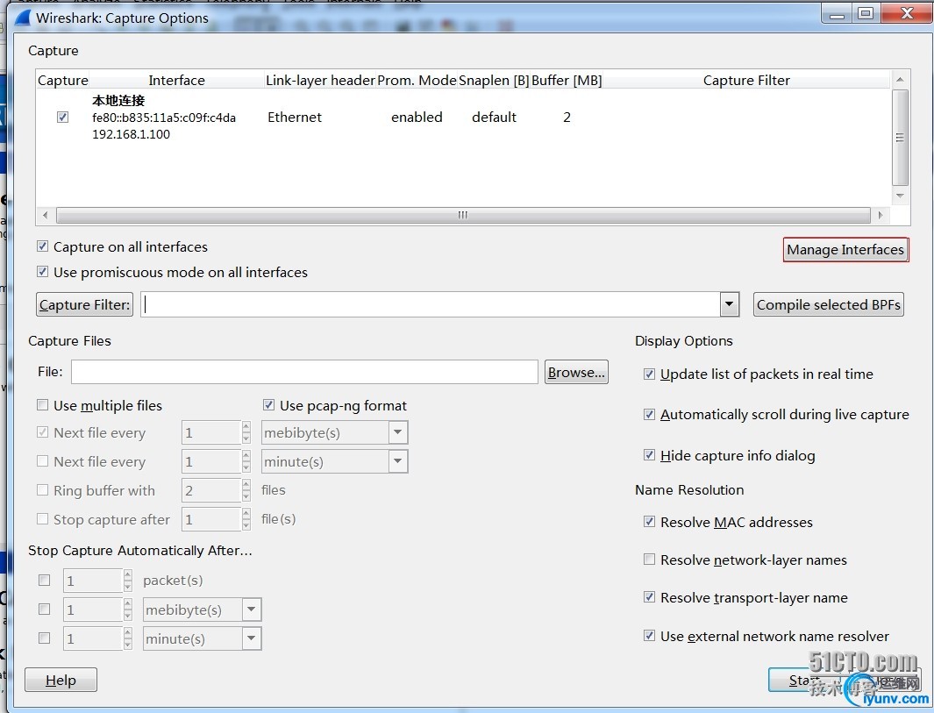Enable Resolve network-layer names
Image resolution: width=934 pixels, height=713 pixels.
click(x=649, y=560)
